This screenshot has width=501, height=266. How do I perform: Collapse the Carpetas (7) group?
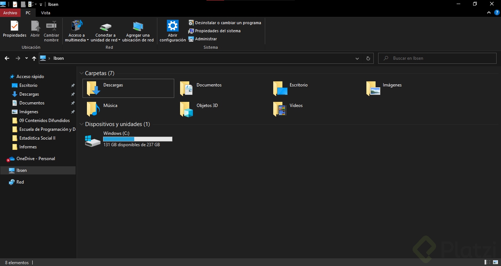tap(81, 73)
